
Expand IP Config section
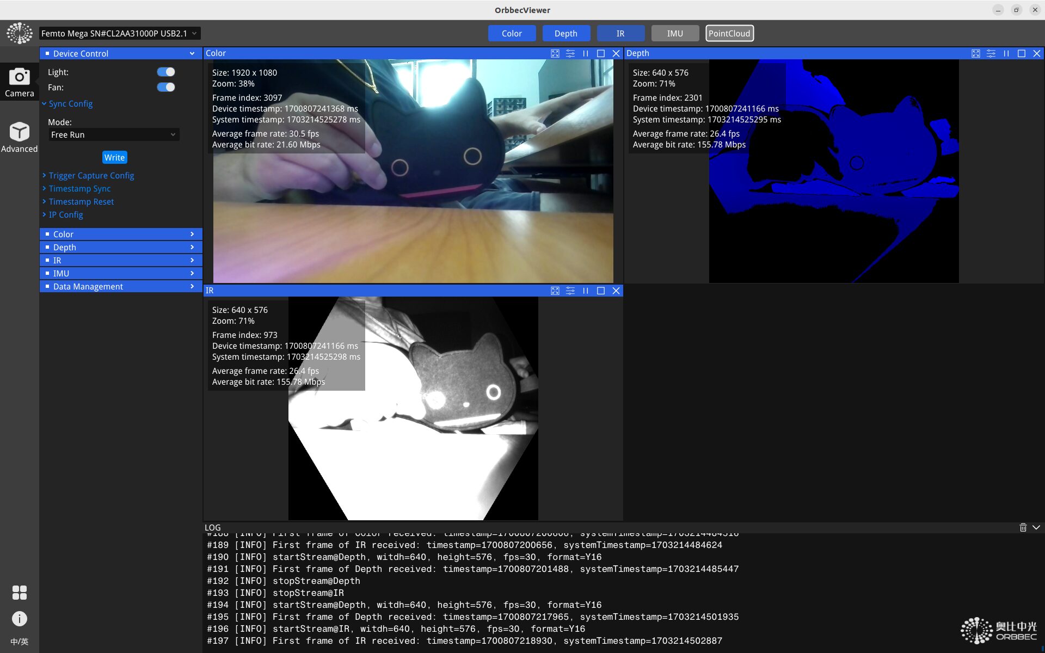(x=63, y=214)
